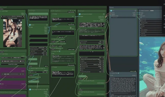Open the crop_position dropdown set to center
Viewport: 165px width, 97px height.
click(x=39, y=53)
